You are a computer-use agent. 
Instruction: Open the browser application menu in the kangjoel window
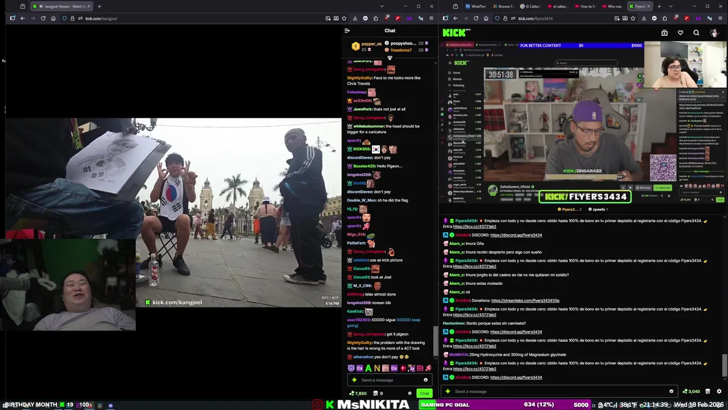[431, 18]
